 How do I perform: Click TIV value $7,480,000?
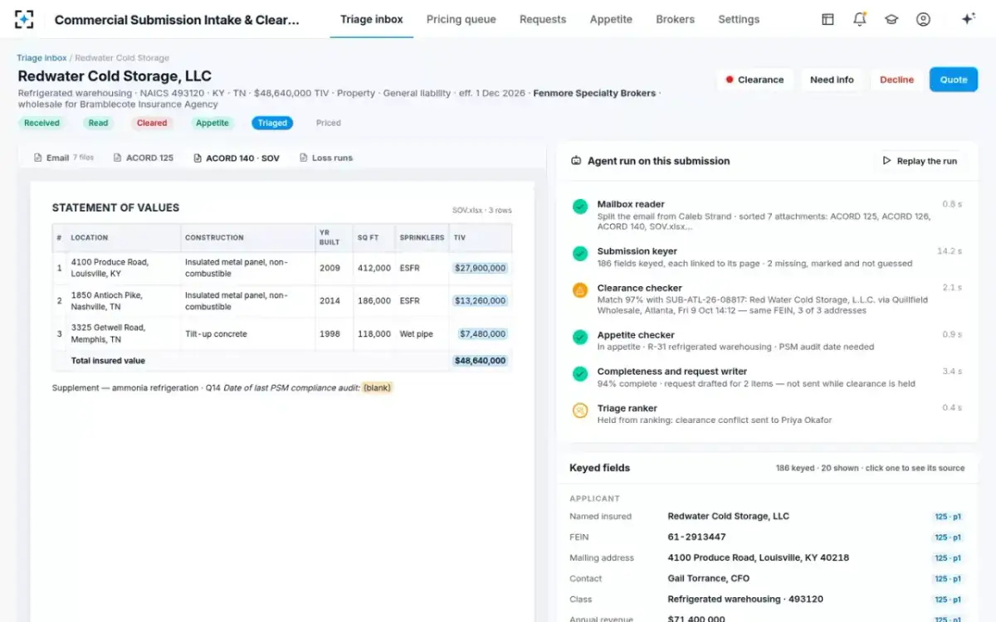(x=482, y=334)
